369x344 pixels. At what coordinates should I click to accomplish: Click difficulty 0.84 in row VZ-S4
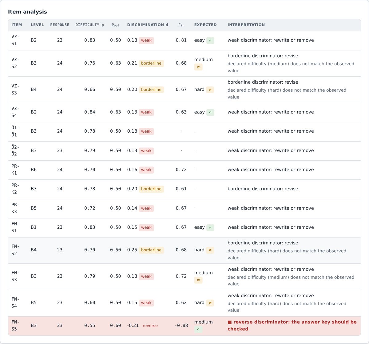pos(90,112)
